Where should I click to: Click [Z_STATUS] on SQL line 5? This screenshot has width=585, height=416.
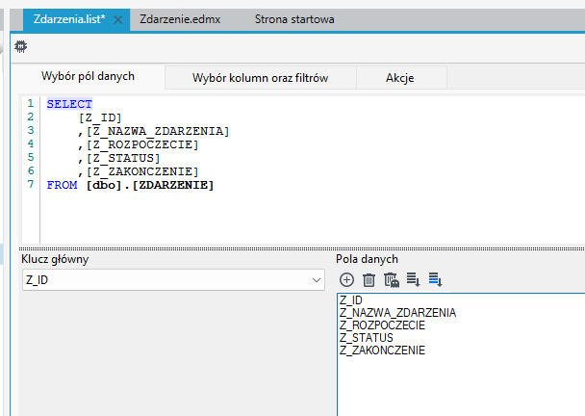(123, 158)
